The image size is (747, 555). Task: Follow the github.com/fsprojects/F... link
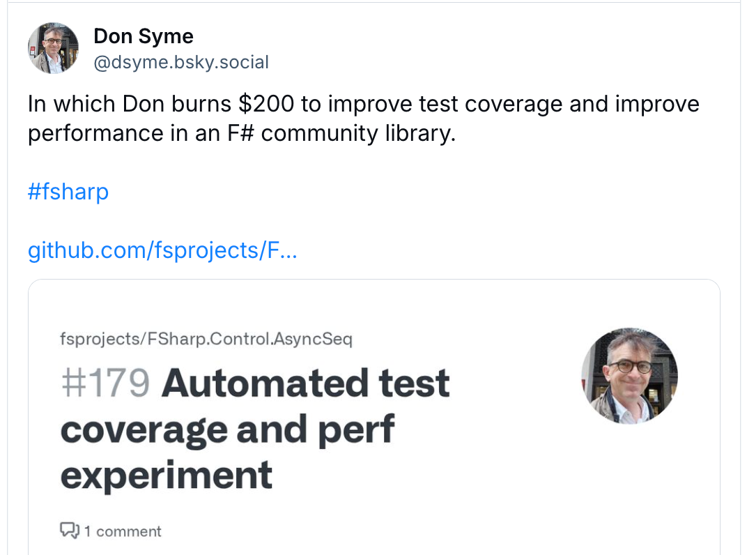coord(162,250)
